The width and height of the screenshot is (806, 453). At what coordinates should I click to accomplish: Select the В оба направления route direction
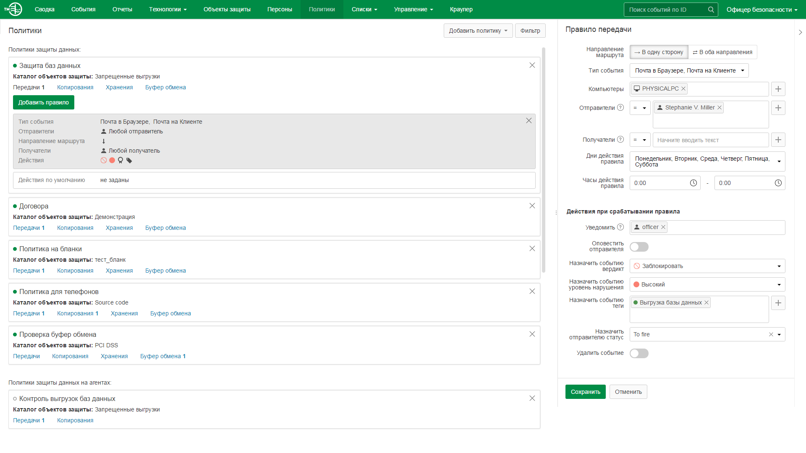click(x=722, y=52)
